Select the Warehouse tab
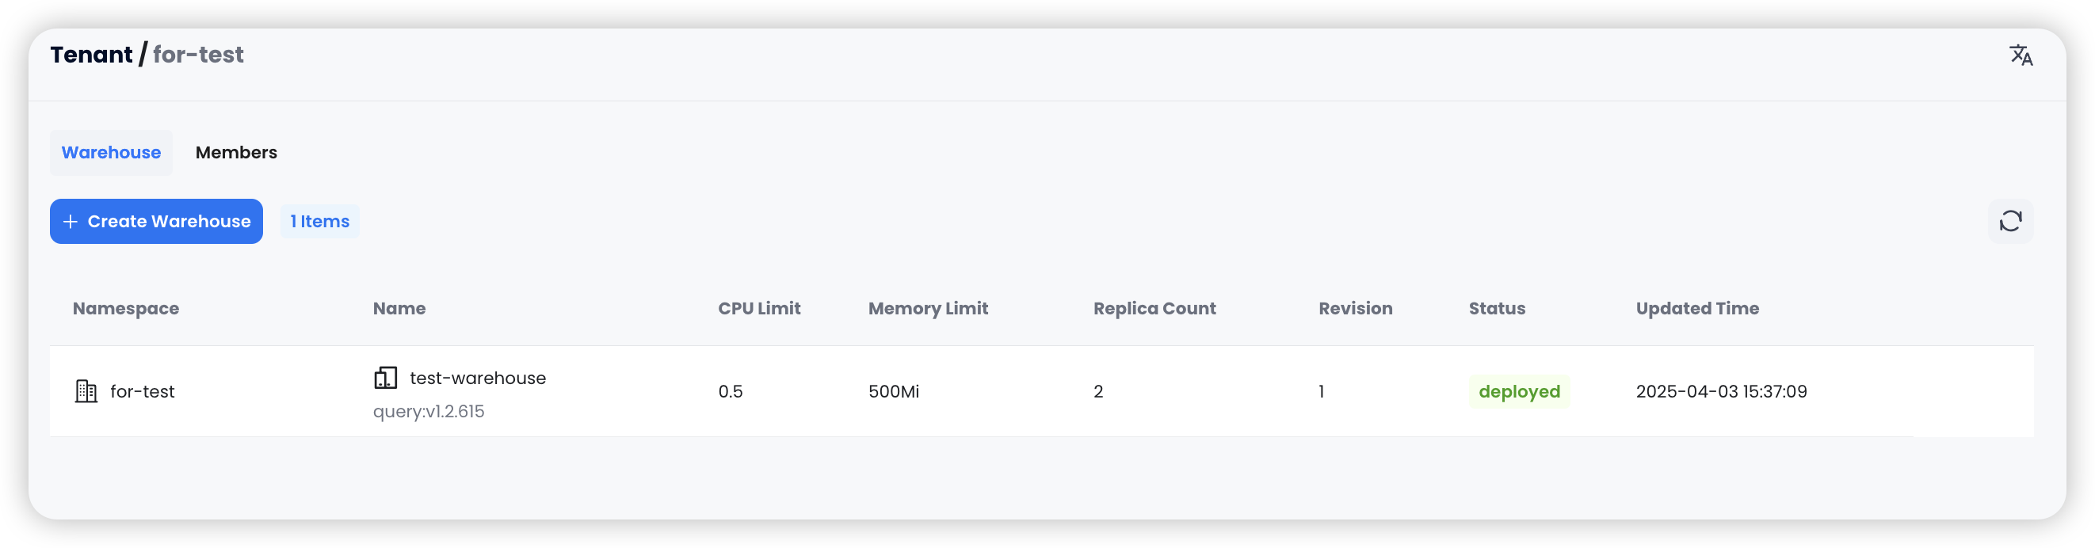 112,153
